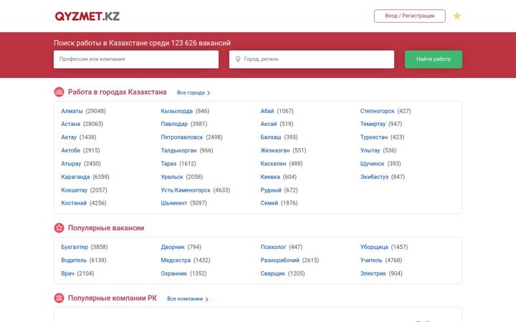Image resolution: width=516 pixels, height=322 pixels.
Task: Go to Рудный vacancies
Action: tap(271, 190)
